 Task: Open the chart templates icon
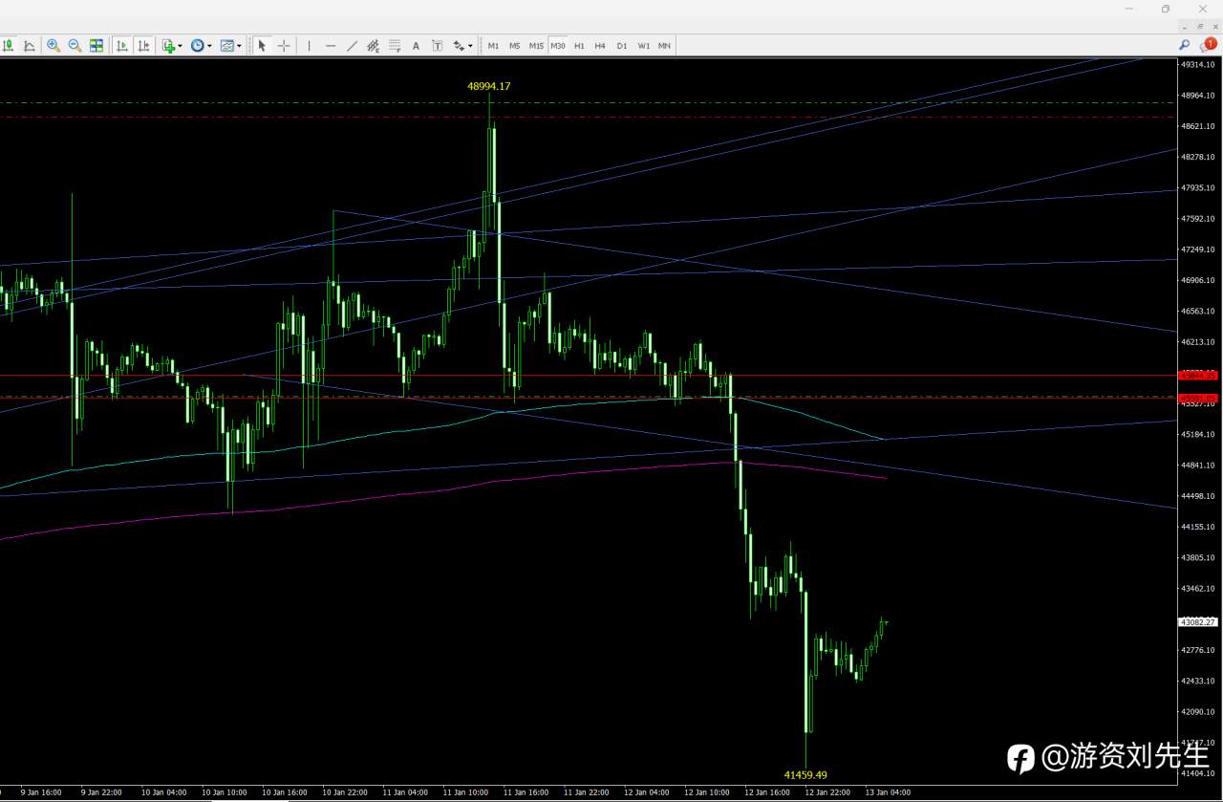227,45
